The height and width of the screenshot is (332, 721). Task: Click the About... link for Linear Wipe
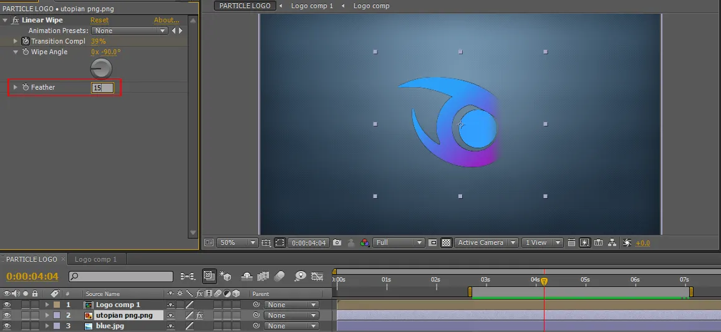point(167,20)
